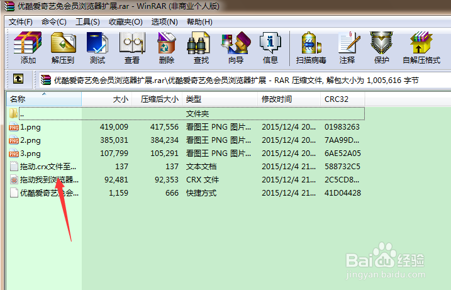Viewport: 451px width, 290px height.
Task: Open the 查看 (View) book icon
Action: click(x=132, y=43)
